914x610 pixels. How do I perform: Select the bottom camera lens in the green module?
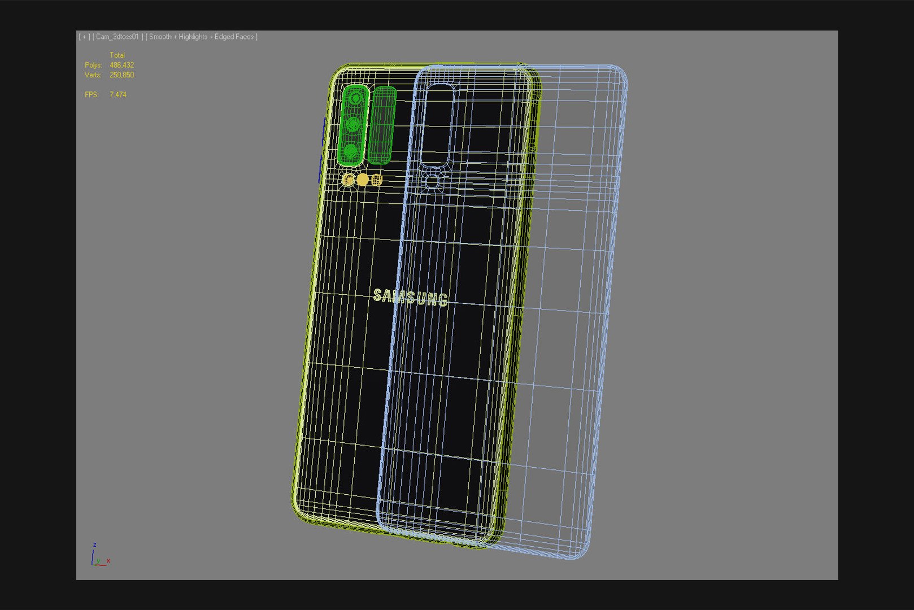click(x=350, y=151)
